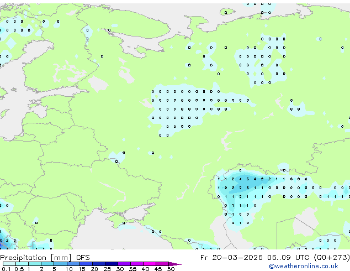
Task: Pick the legend swatch between 40 and 45
Action: tap(150, 264)
